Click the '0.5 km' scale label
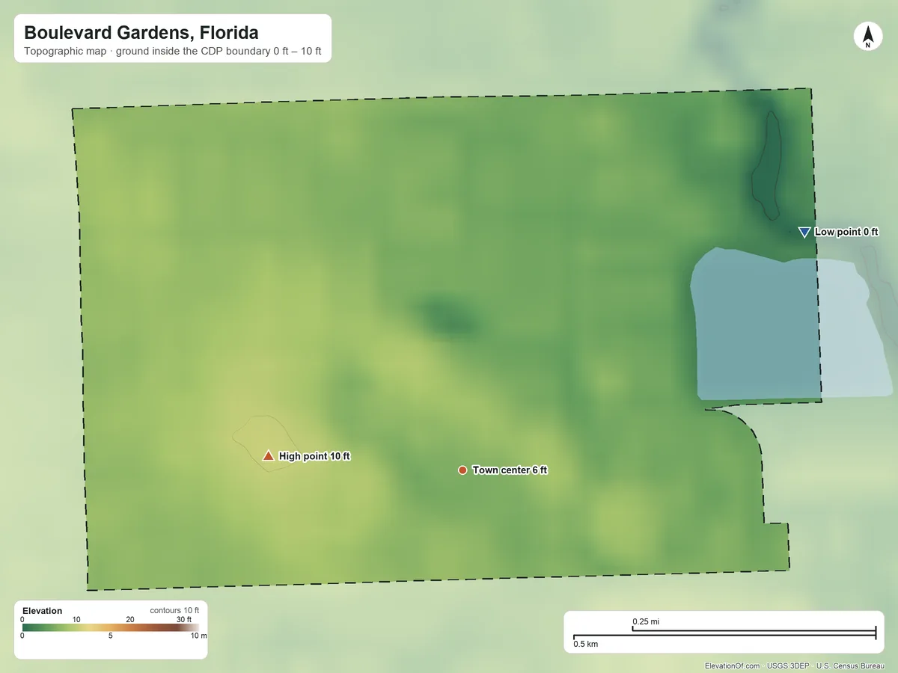The image size is (898, 673). pos(586,644)
